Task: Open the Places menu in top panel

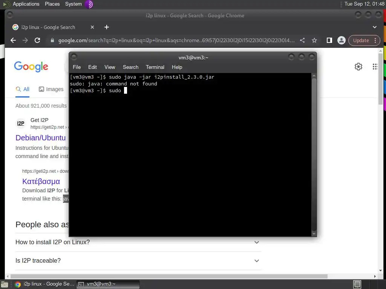Action: tap(52, 4)
